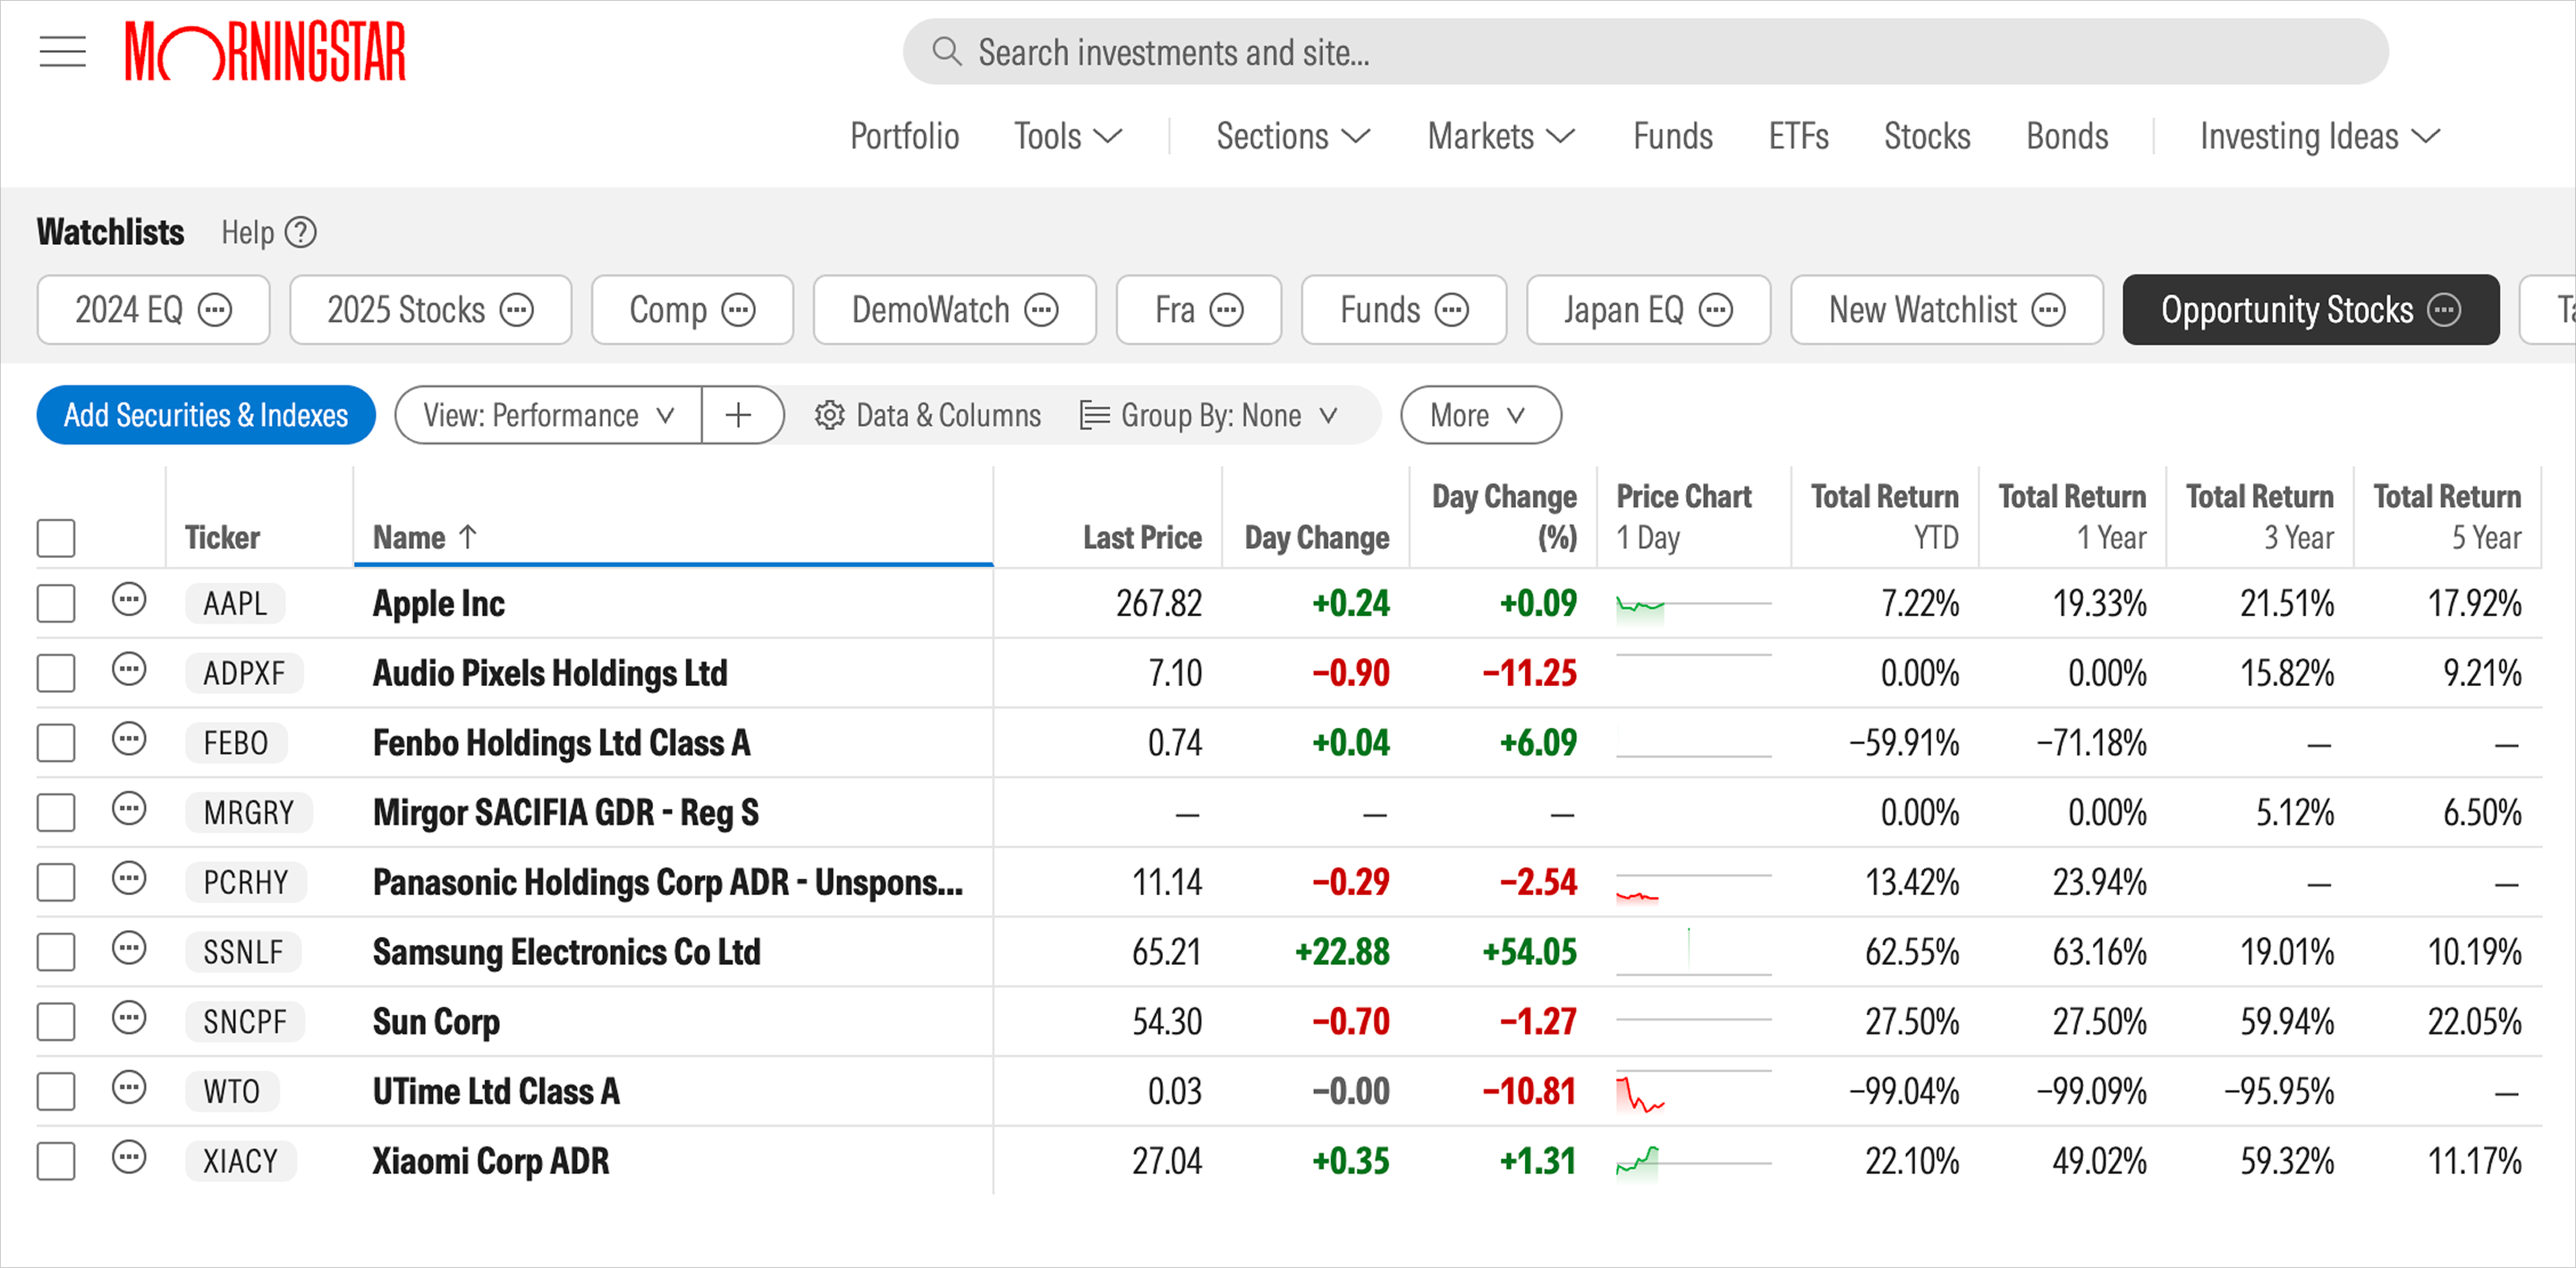Click the SSNLF ticker label
Viewport: 2576px width, 1268px height.
click(x=243, y=952)
